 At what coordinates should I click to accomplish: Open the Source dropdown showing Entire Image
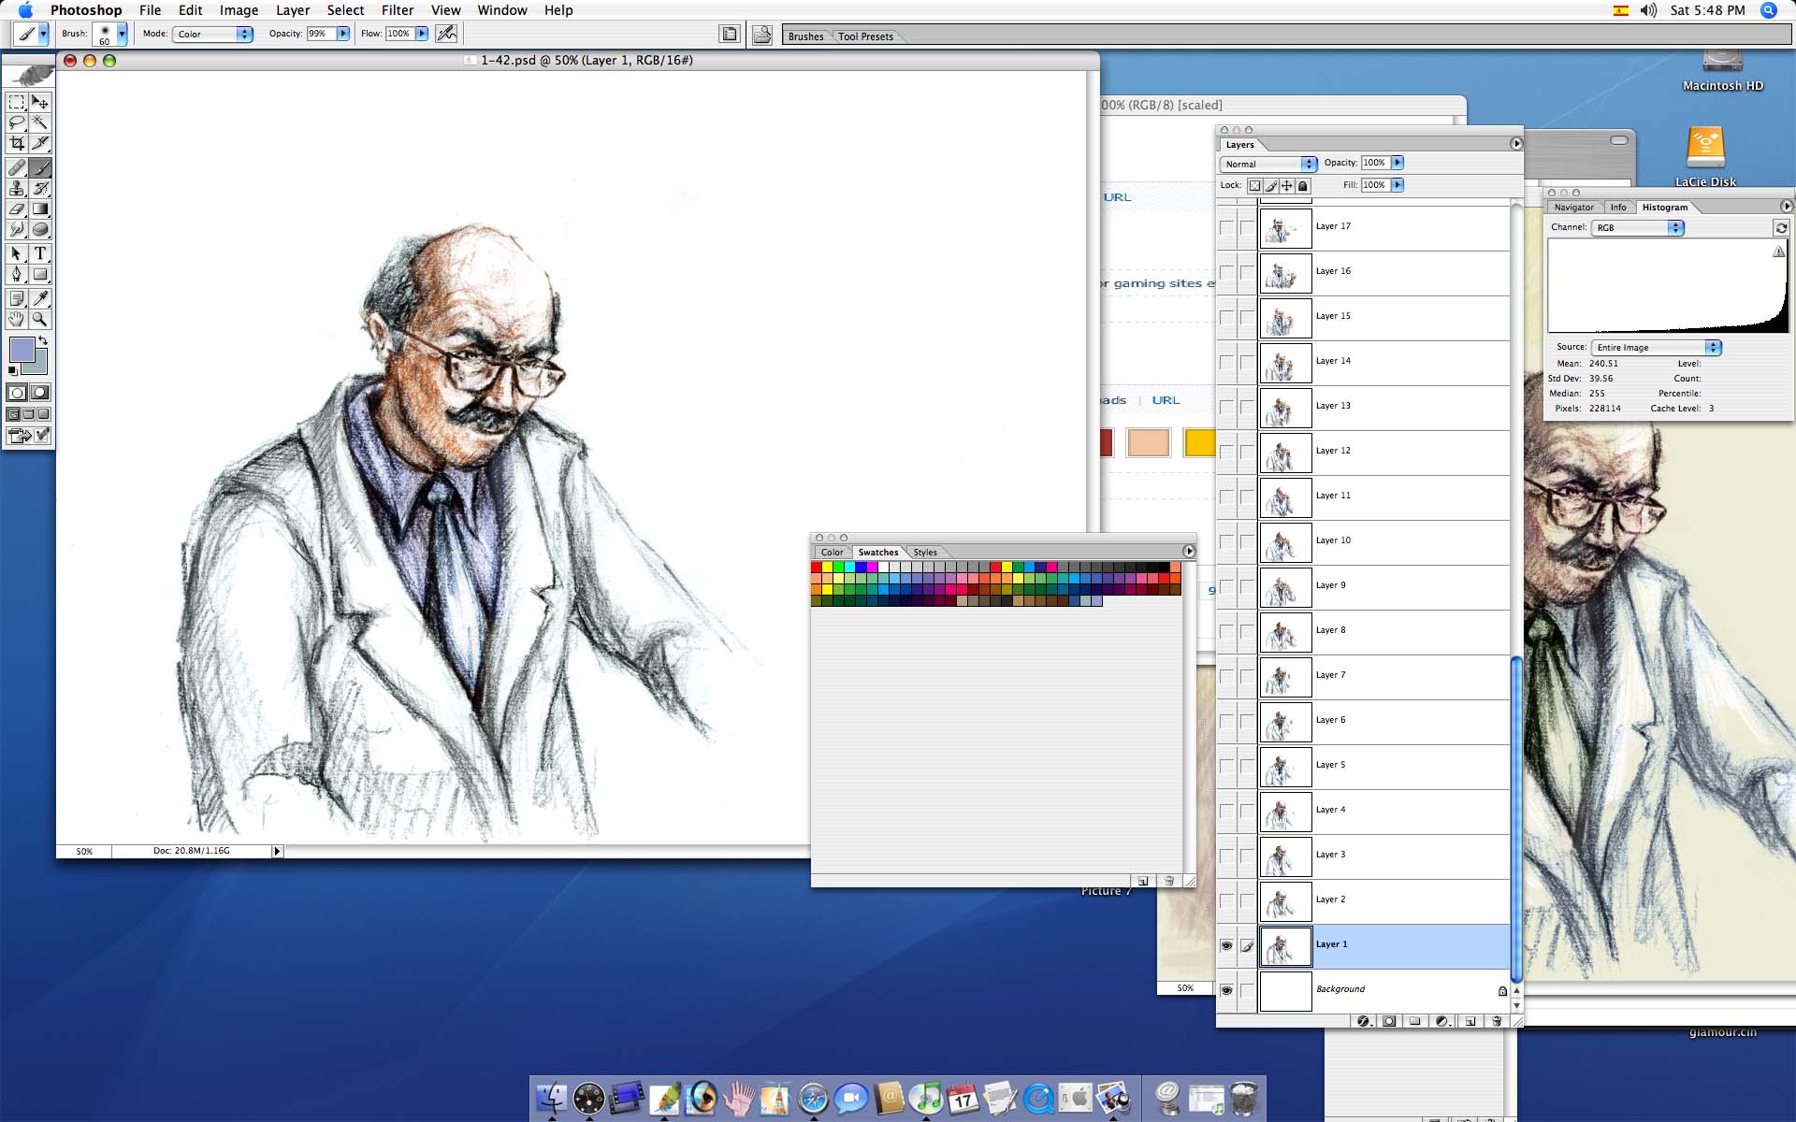1656,348
